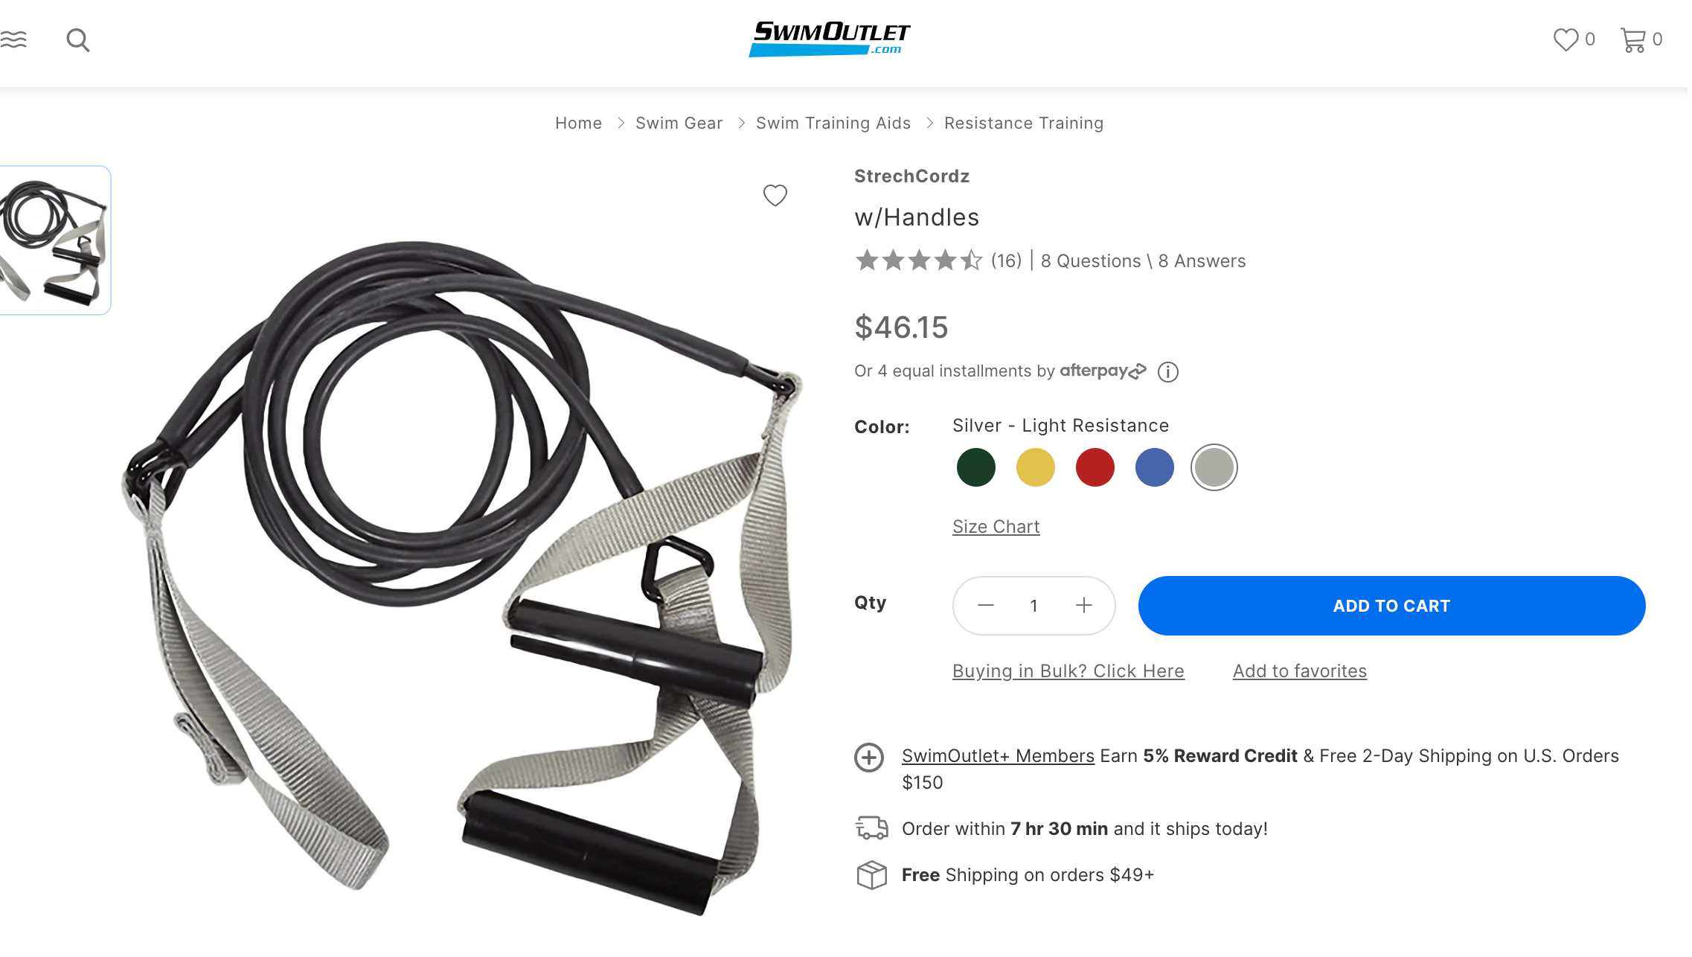The width and height of the screenshot is (1692, 957).
Task: Select the dark green color swatch
Action: coord(976,467)
